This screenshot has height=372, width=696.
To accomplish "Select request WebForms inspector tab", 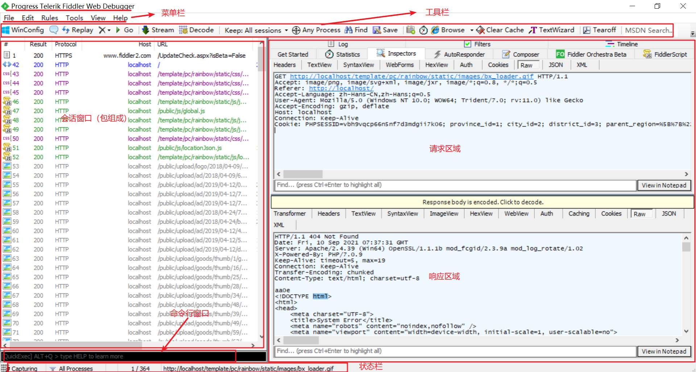I will (x=399, y=65).
